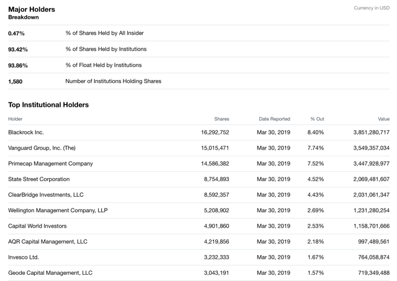The height and width of the screenshot is (281, 397).
Task: Select AQR shares 4,219,856
Action: [216, 242]
